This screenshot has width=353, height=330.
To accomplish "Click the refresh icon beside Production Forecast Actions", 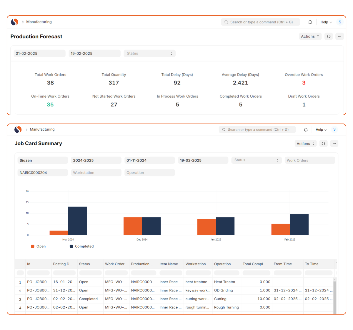I will pos(329,36).
